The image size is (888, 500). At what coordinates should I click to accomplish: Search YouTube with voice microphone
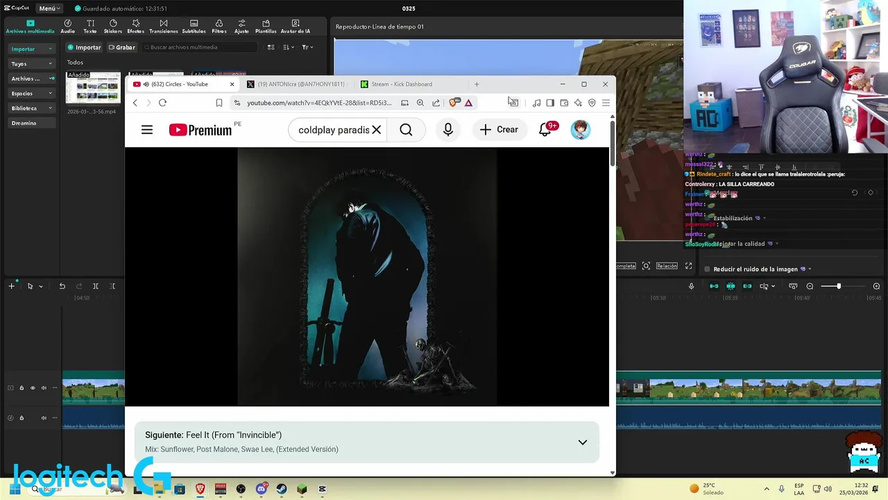point(448,130)
